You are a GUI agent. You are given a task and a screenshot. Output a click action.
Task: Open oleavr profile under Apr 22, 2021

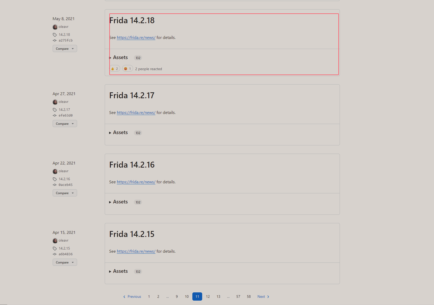tap(63, 171)
